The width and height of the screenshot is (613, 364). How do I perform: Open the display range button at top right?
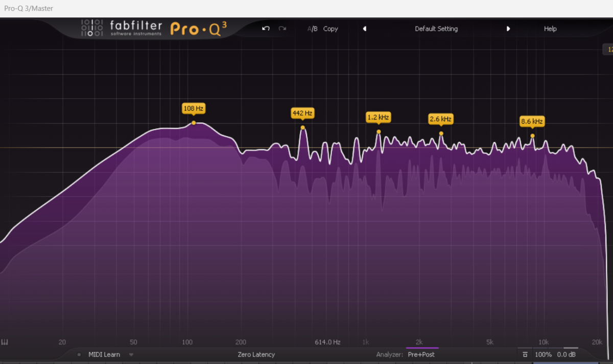[608, 50]
